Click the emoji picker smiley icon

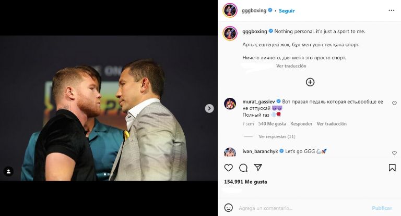pyautogui.click(x=229, y=208)
